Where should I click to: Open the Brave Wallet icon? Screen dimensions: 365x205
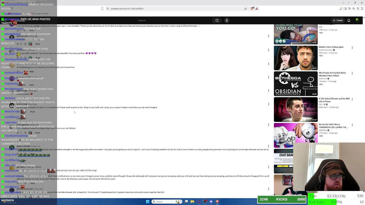click(349, 9)
